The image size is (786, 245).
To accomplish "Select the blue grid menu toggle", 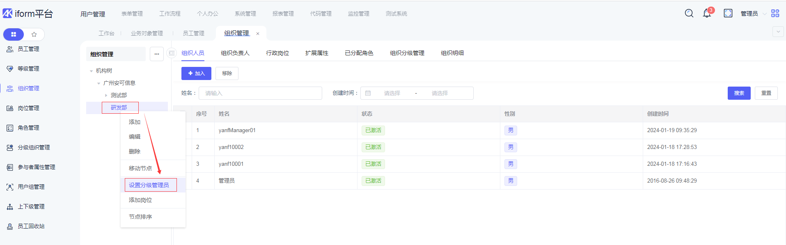I will click(x=14, y=34).
